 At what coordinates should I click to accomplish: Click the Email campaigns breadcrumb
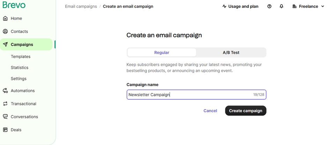point(81,6)
